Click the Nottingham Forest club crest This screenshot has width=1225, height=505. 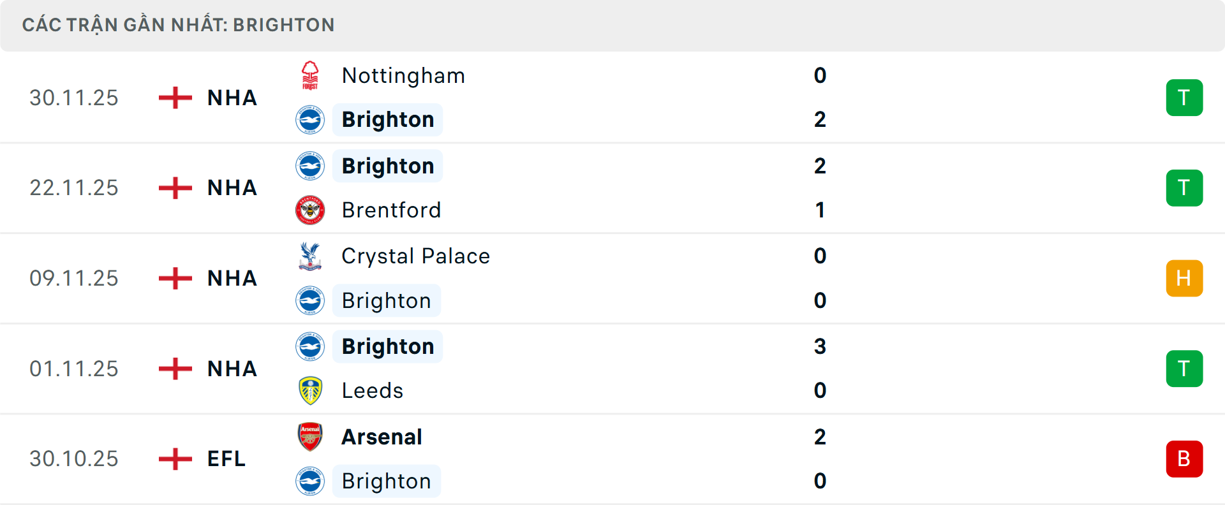tap(311, 75)
